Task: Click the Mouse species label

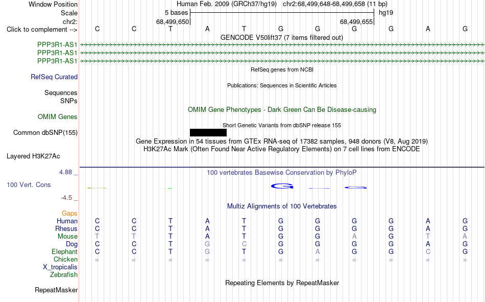Action: pos(67,236)
